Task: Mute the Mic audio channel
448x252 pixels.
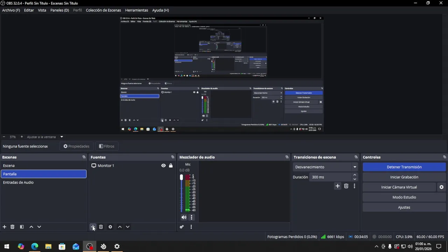Action: (x=184, y=217)
